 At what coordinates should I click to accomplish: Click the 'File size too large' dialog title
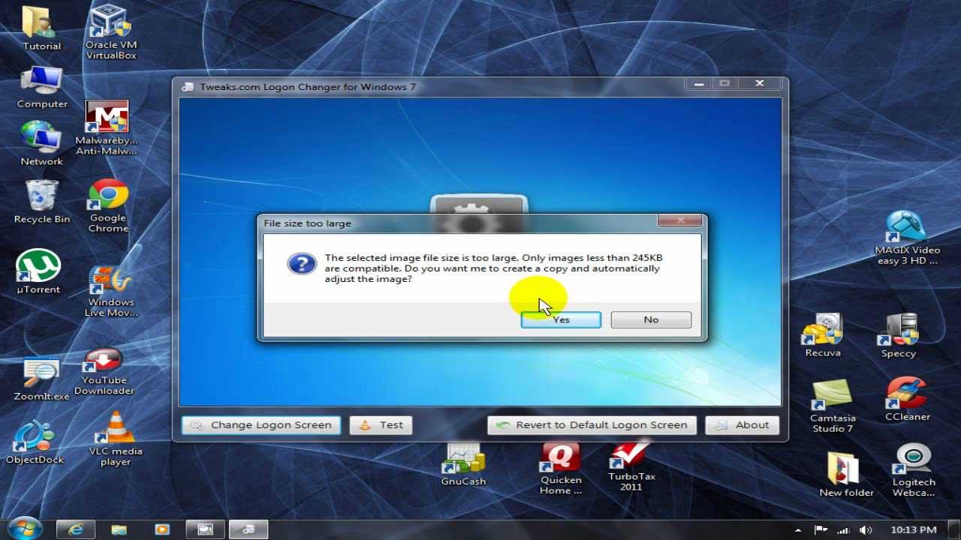tap(307, 223)
